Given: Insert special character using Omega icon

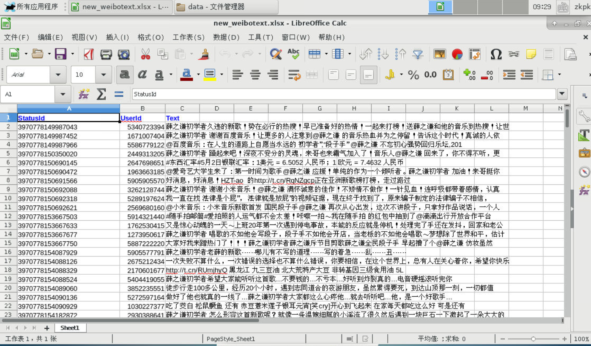Looking at the screenshot, I should point(496,54).
